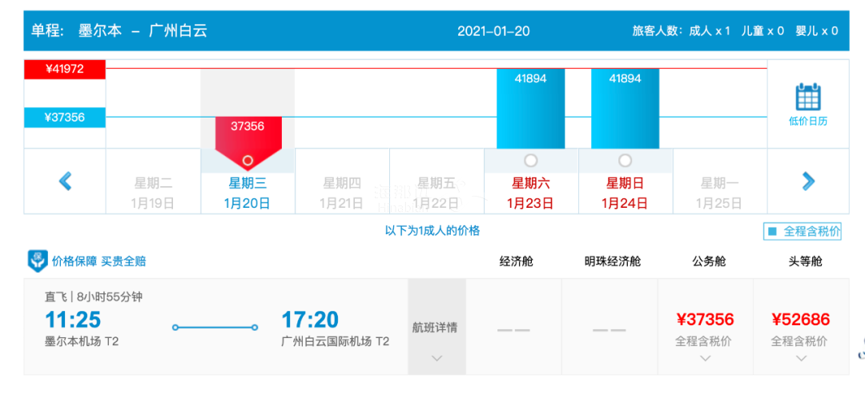This screenshot has height=394, width=865.
Task: Select the Wednesday 1月20日 date tab
Action: pyautogui.click(x=247, y=193)
